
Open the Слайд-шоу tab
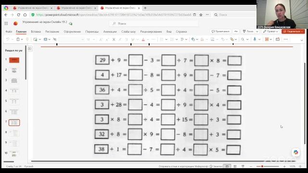tap(128, 32)
